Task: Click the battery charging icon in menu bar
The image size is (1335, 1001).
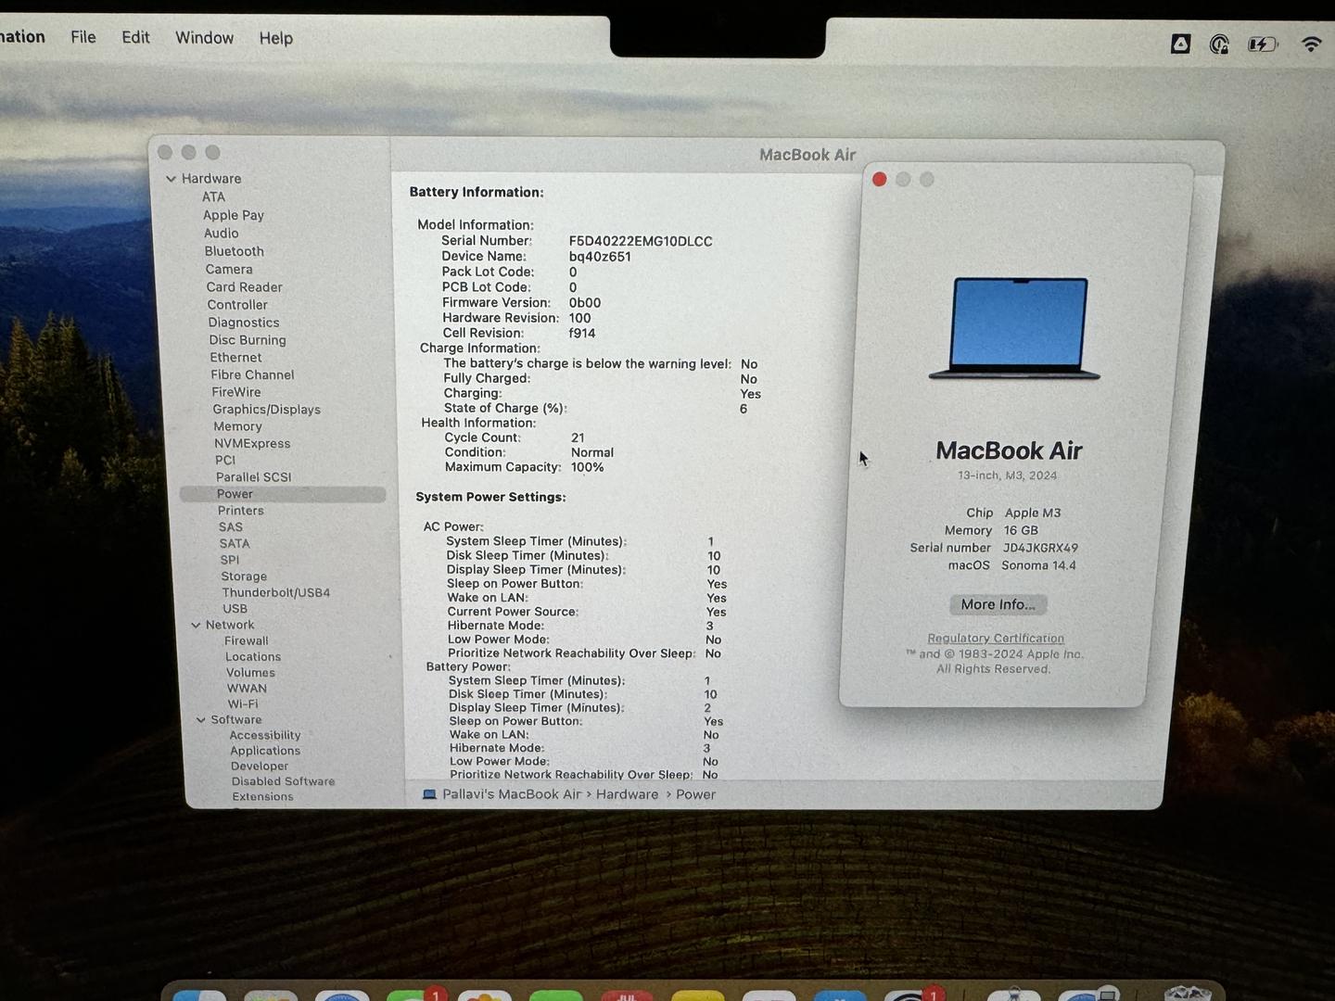Action: tap(1263, 44)
